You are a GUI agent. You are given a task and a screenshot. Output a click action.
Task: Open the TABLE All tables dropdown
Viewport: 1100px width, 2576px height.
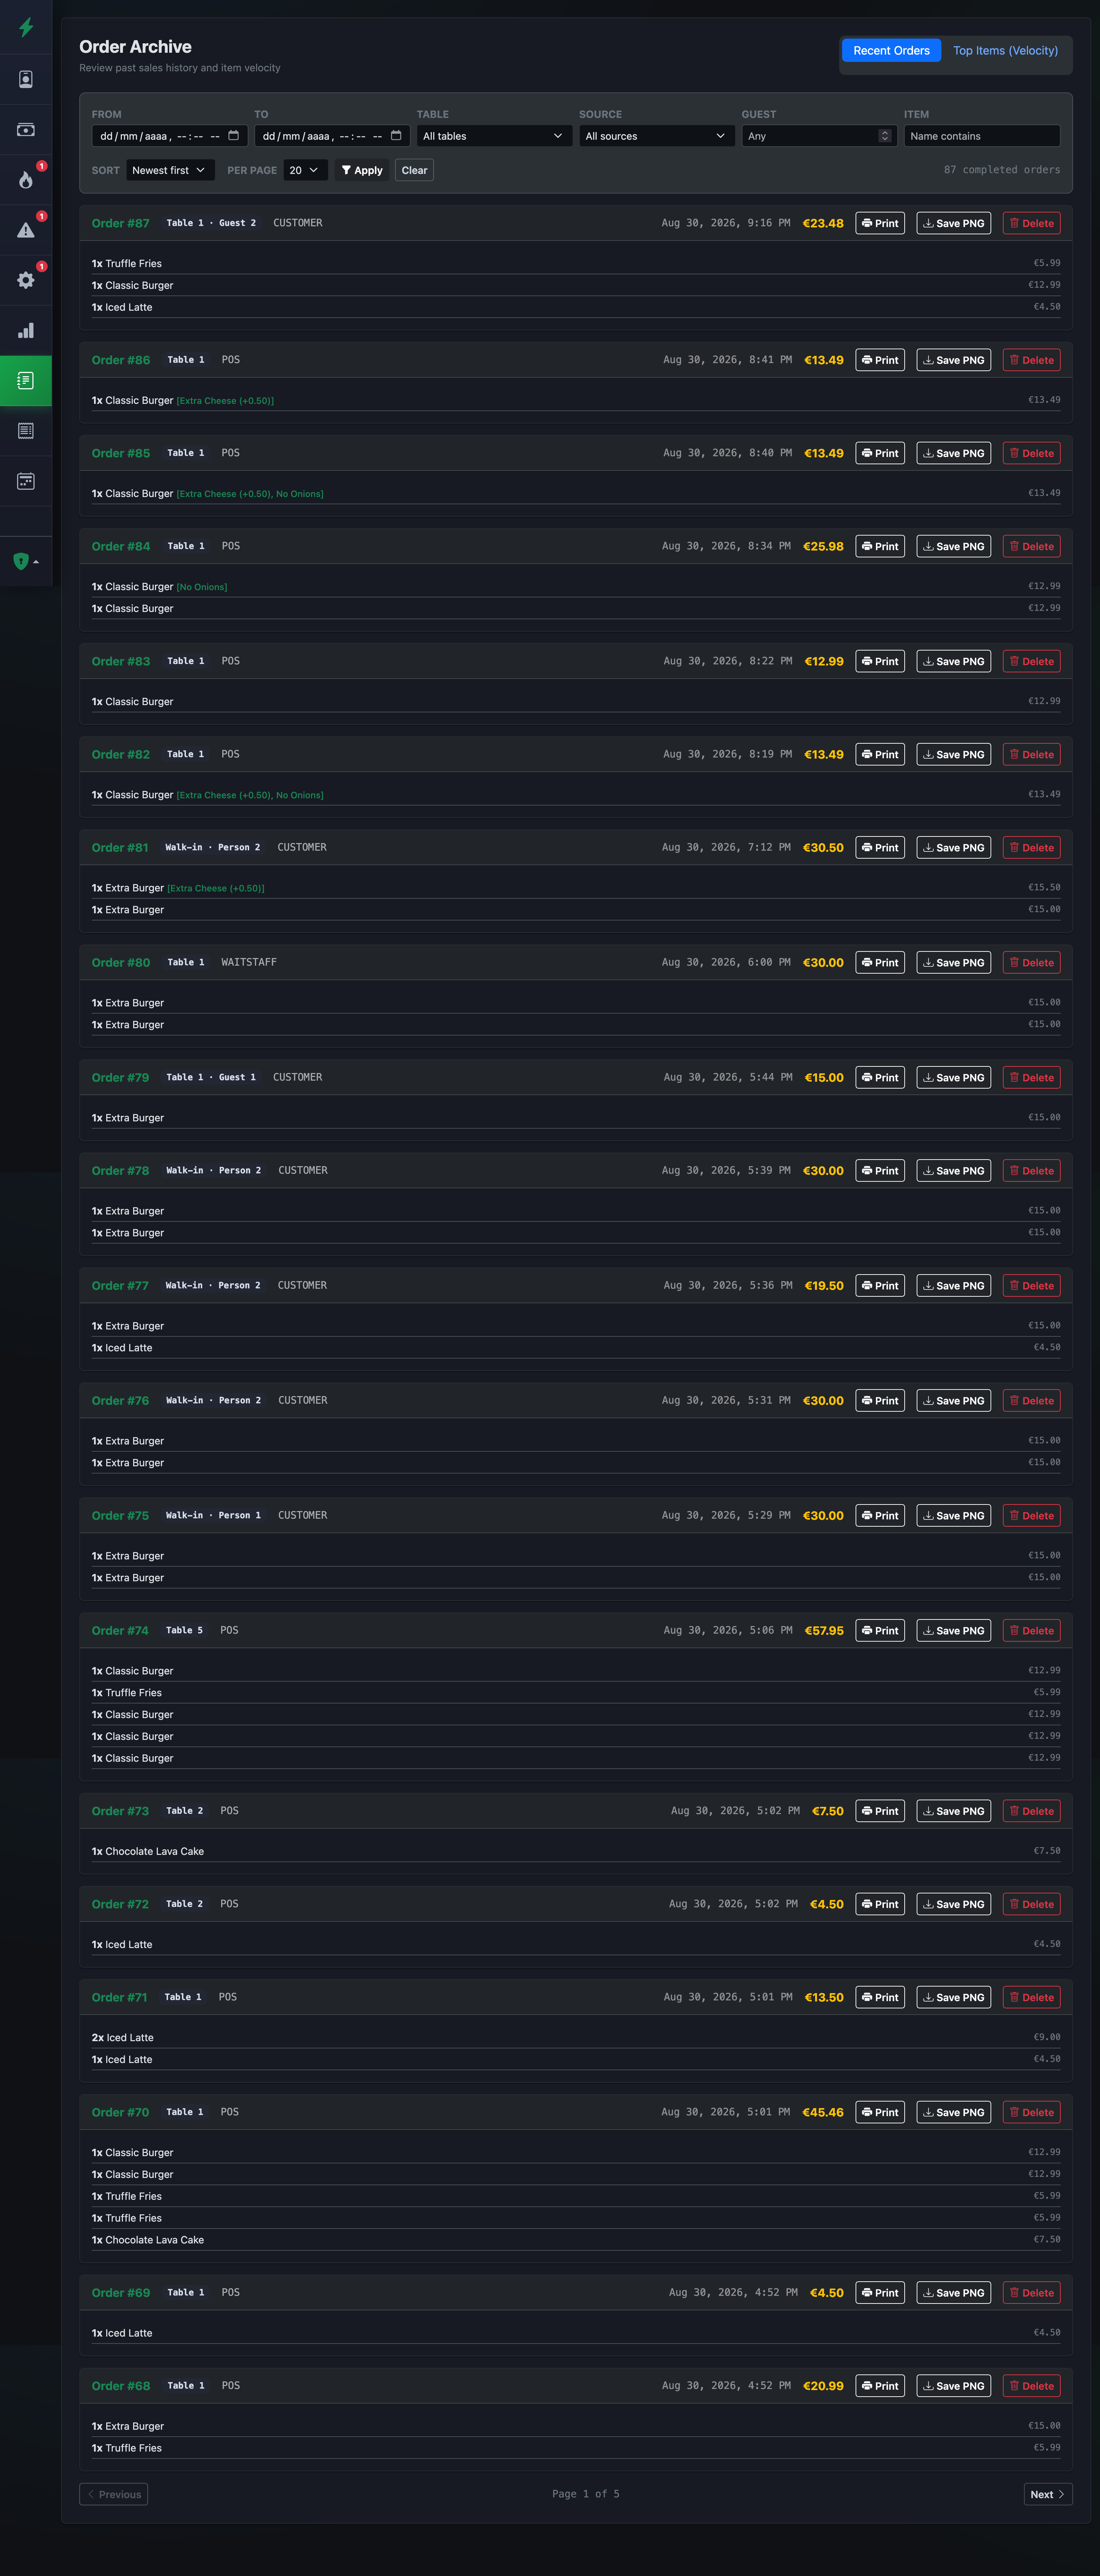(494, 136)
